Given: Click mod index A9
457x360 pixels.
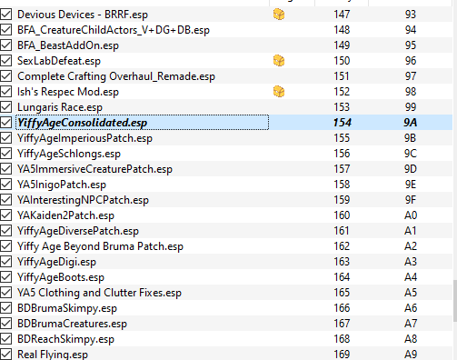Looking at the screenshot, I should (411, 355).
